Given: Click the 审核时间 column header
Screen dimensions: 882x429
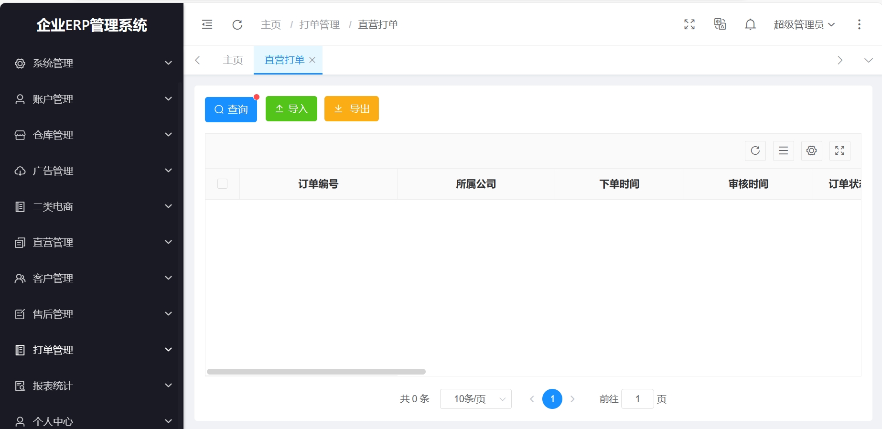Looking at the screenshot, I should coord(748,184).
